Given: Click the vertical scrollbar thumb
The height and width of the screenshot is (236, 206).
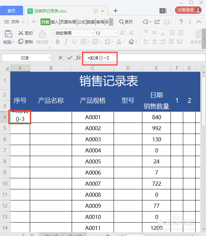Looking at the screenshot, I should pos(204,101).
